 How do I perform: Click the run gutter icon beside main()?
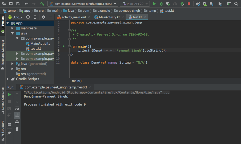coord(63,46)
